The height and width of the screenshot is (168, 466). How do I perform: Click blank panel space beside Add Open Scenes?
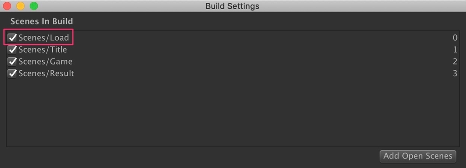pyautogui.click(x=190, y=157)
